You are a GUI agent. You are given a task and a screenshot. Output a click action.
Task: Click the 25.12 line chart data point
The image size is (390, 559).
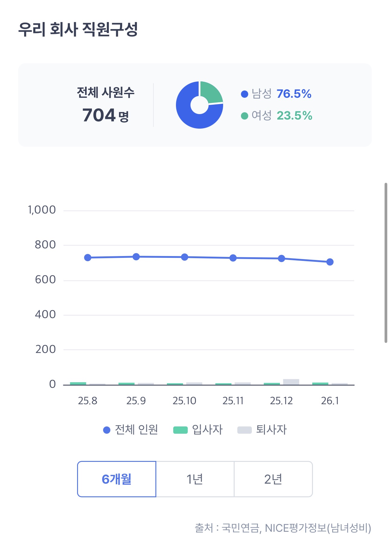[x=281, y=258]
